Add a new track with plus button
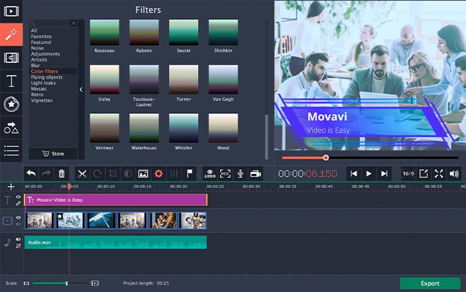Screen dimensions: 466x292 [x=11, y=187]
